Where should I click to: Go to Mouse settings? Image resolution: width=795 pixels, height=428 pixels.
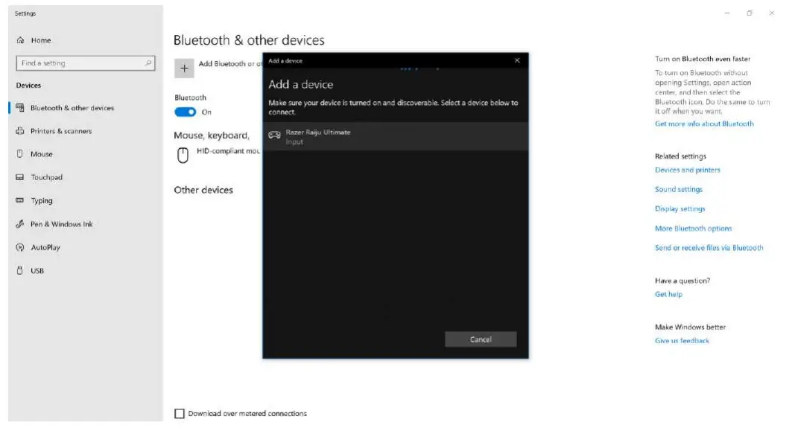(42, 154)
